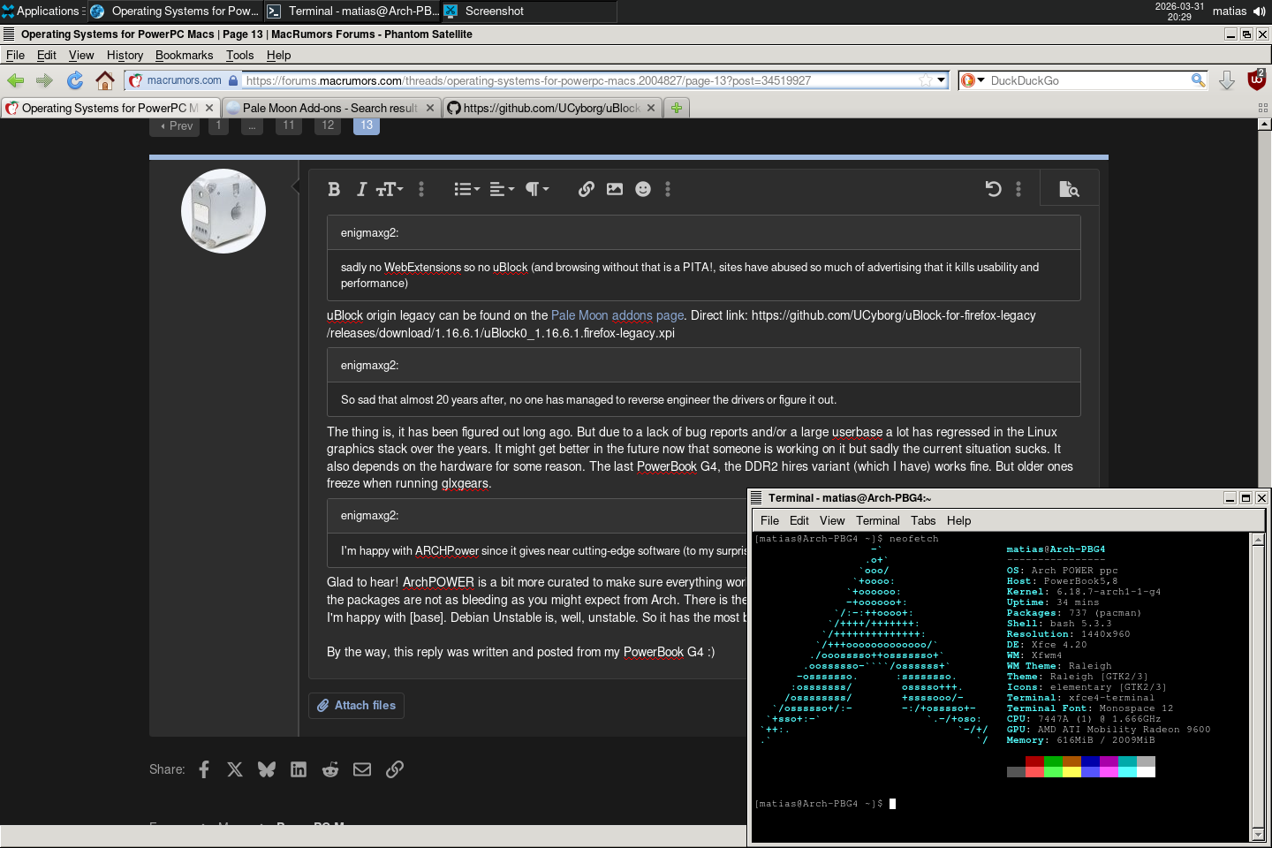Share thread on Facebook
The image size is (1272, 848).
(x=204, y=769)
